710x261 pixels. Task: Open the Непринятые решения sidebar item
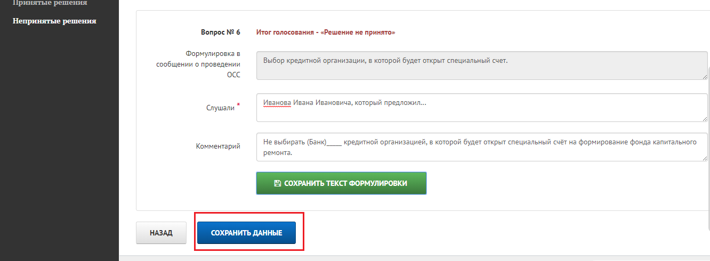click(54, 21)
